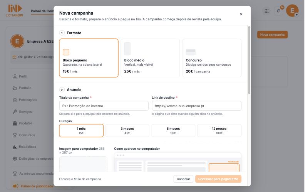Viewport: 308px width, 192px height.
Task: Click the Imagem para computador upload area
Action: [83, 164]
